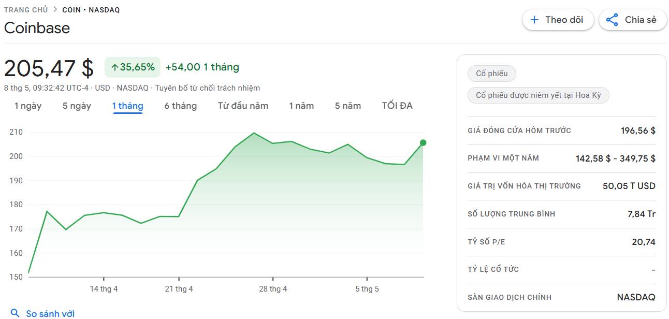Click the 180 y-axis label
The image size is (669, 319).
(x=16, y=205)
